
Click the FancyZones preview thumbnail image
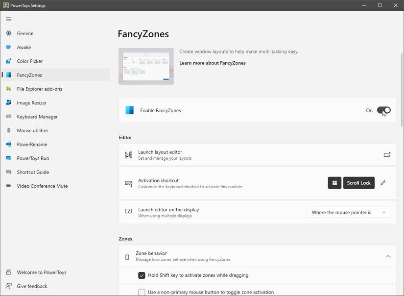click(x=146, y=66)
